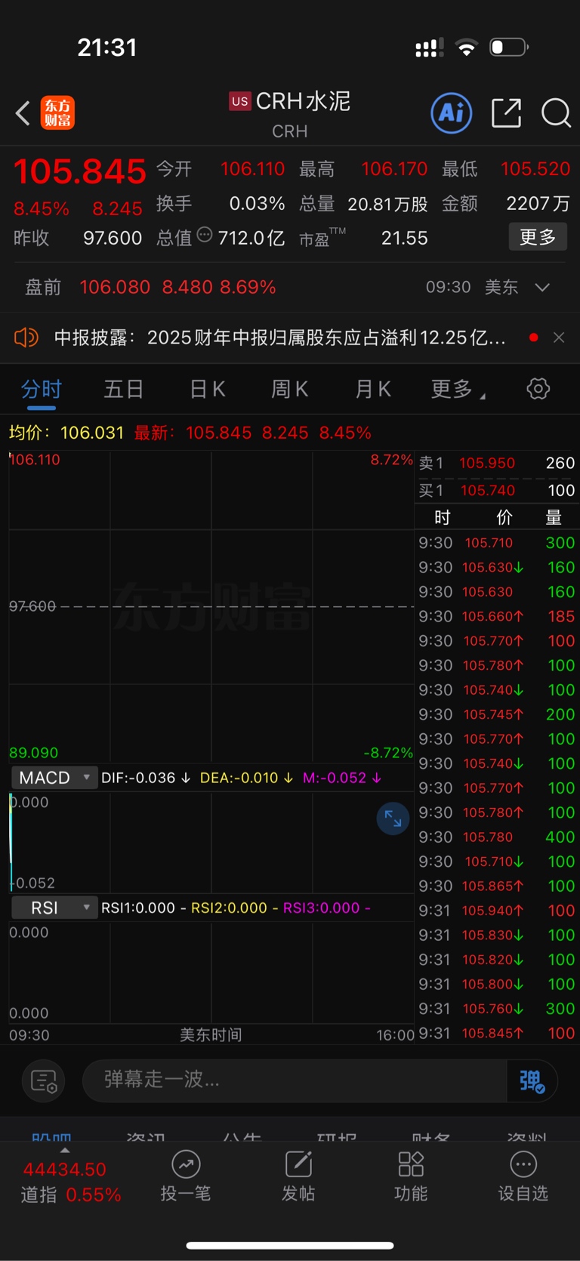This screenshot has width=580, height=1261.
Task: Tap the 总值 info face icon
Action: (205, 236)
